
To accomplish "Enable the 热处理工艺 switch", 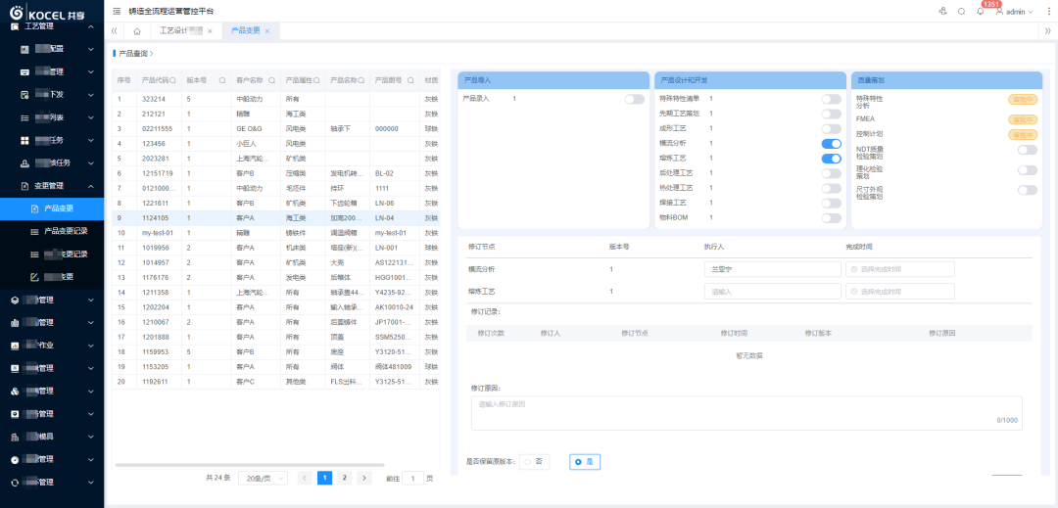I will pyautogui.click(x=832, y=188).
